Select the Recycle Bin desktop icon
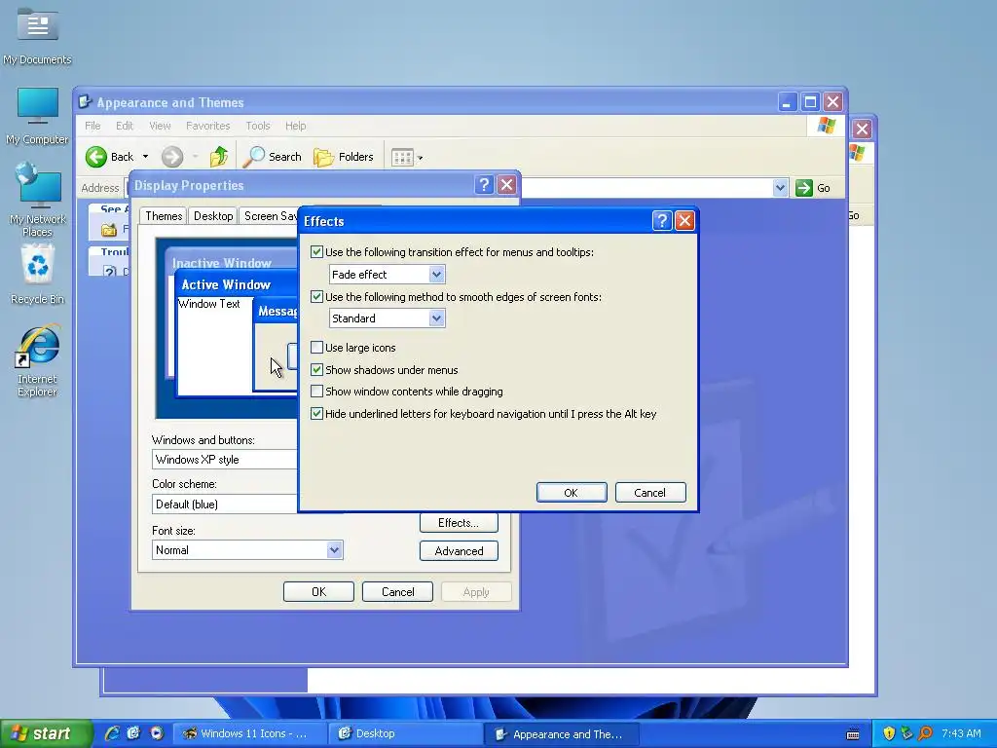The height and width of the screenshot is (748, 997). 37,276
